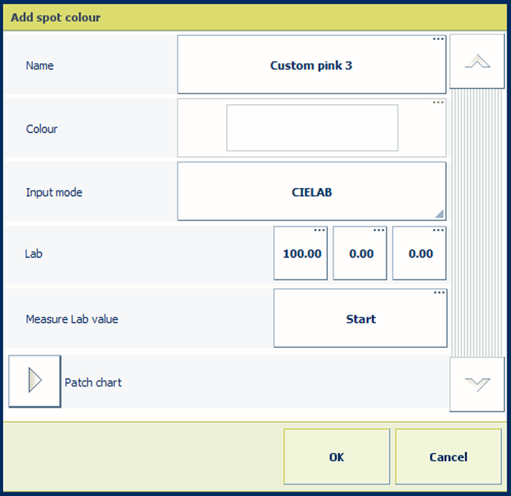Select the middle Lab field with 0.00
Screen dimensions: 511x496
pos(360,255)
